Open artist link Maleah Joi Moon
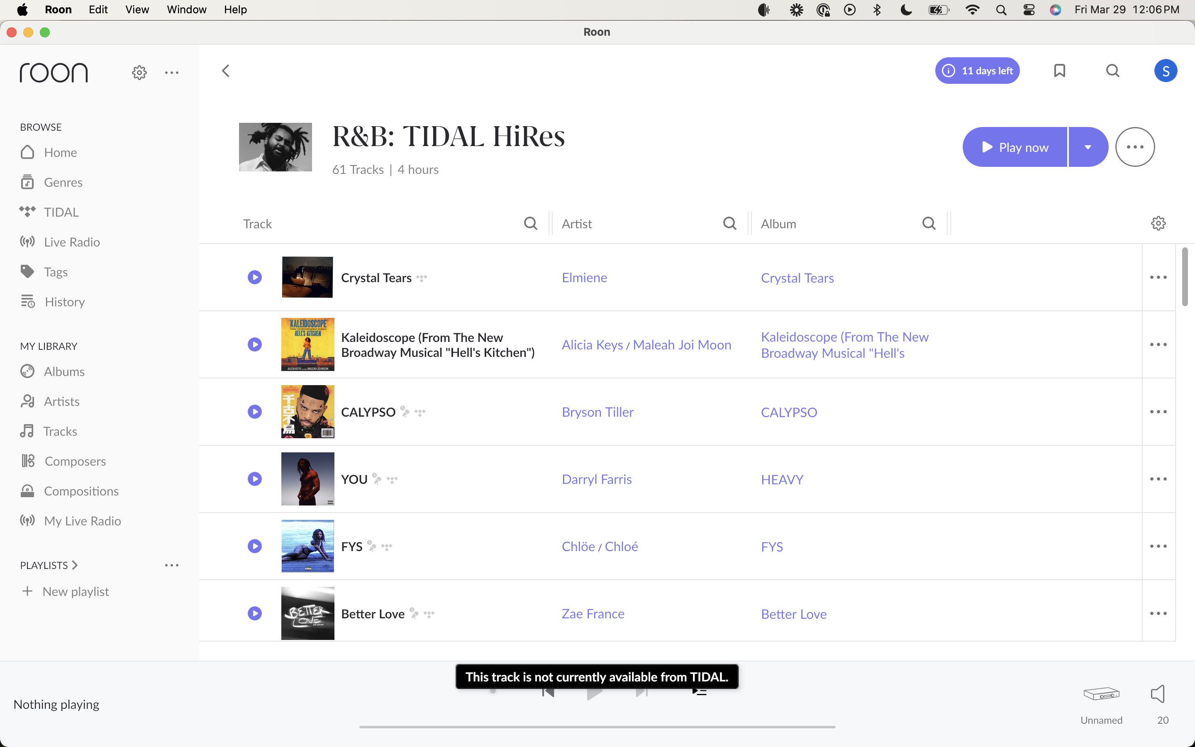This screenshot has height=747, width=1195. coord(682,344)
